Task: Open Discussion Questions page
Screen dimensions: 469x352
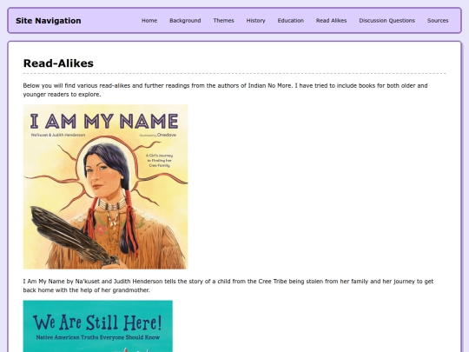Action: tap(386, 21)
